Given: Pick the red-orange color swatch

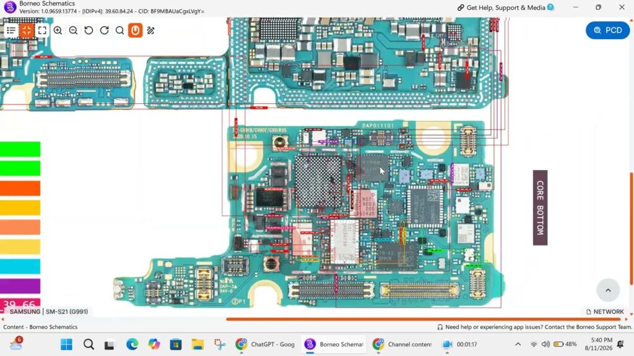Looking at the screenshot, I should (20, 188).
